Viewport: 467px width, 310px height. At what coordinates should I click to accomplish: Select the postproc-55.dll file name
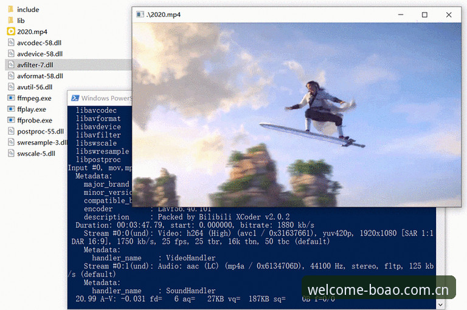[41, 132]
